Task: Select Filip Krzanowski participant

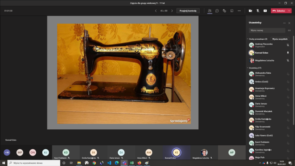Action: click(x=269, y=128)
